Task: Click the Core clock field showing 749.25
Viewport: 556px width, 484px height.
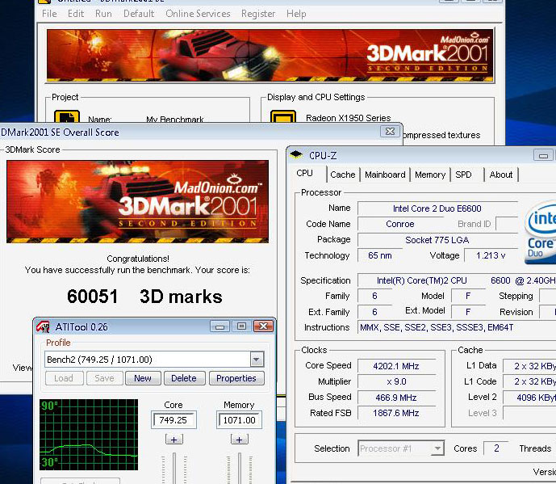Action: (173, 420)
